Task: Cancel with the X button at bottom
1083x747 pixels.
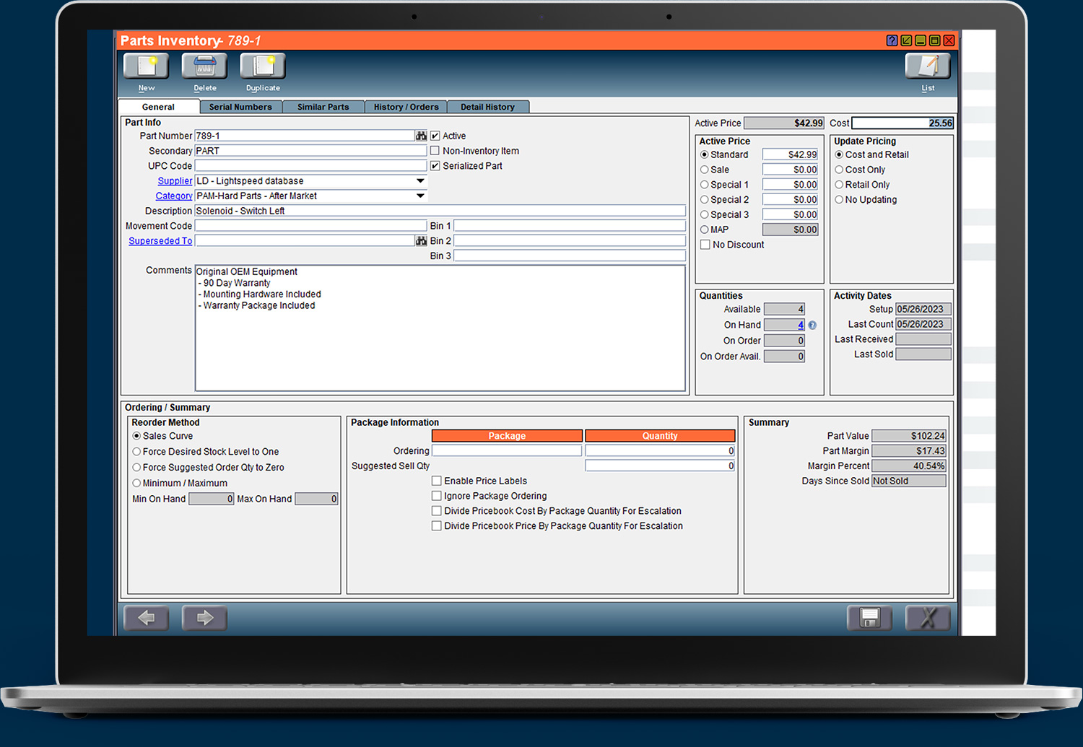Action: tap(928, 618)
